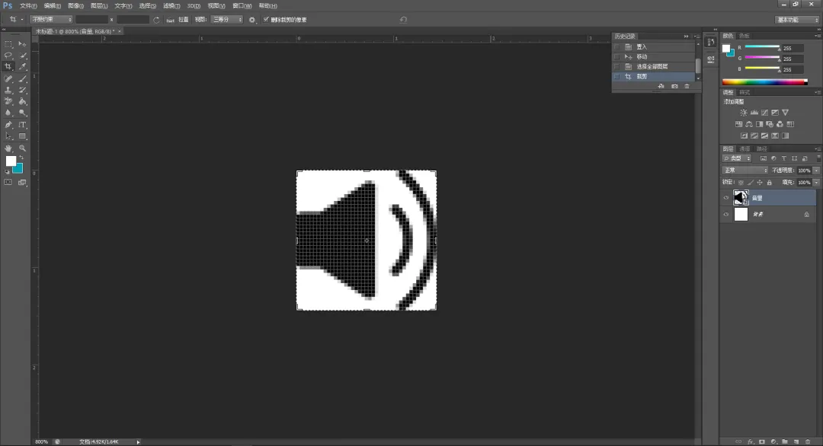Hide the 音量 layer via eye icon
The width and height of the screenshot is (823, 446).
[x=726, y=198]
